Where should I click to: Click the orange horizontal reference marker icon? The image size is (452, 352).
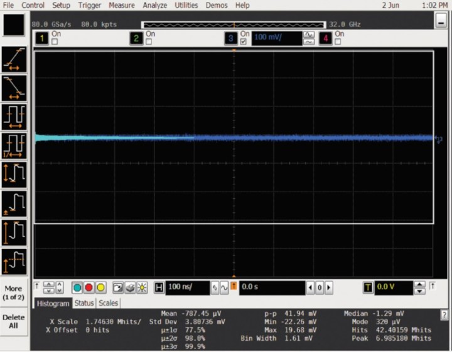234,286
